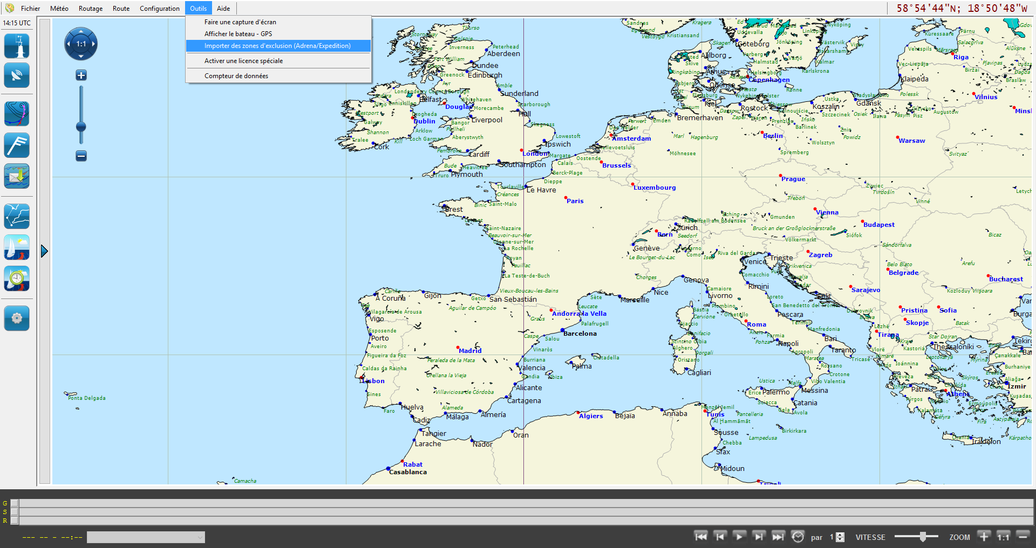Open the satellite dish GPS icon
Viewport: 1036px width, 548px height.
[17, 75]
